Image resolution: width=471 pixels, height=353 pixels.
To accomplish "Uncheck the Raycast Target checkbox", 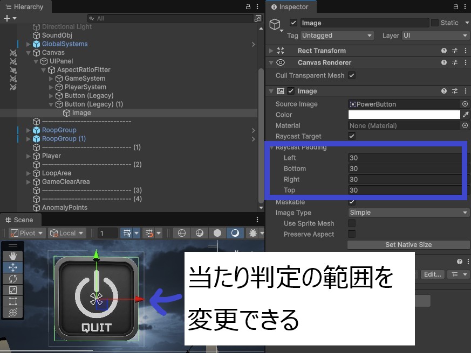I will coord(352,137).
